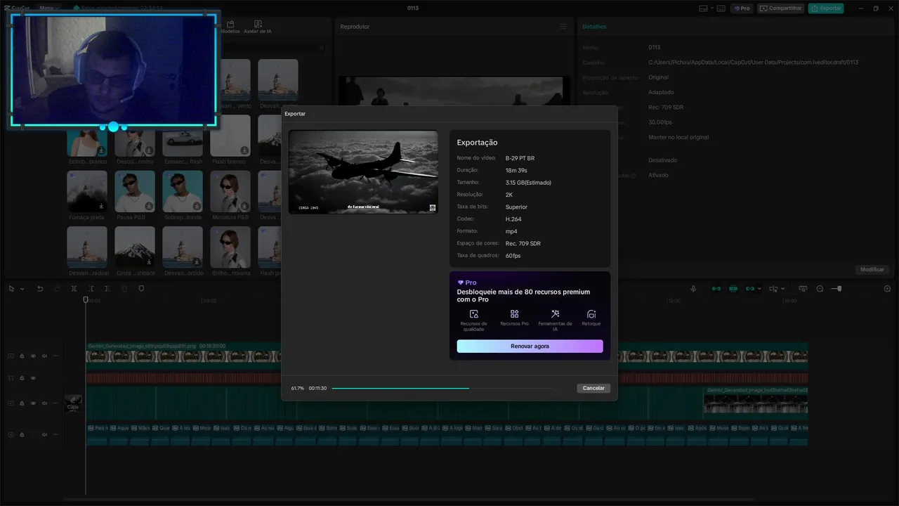The height and width of the screenshot is (506, 899).
Task: Download the Flash branco effect
Action: click(x=244, y=150)
